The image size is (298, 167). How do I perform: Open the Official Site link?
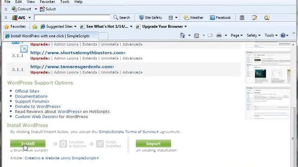point(27,91)
